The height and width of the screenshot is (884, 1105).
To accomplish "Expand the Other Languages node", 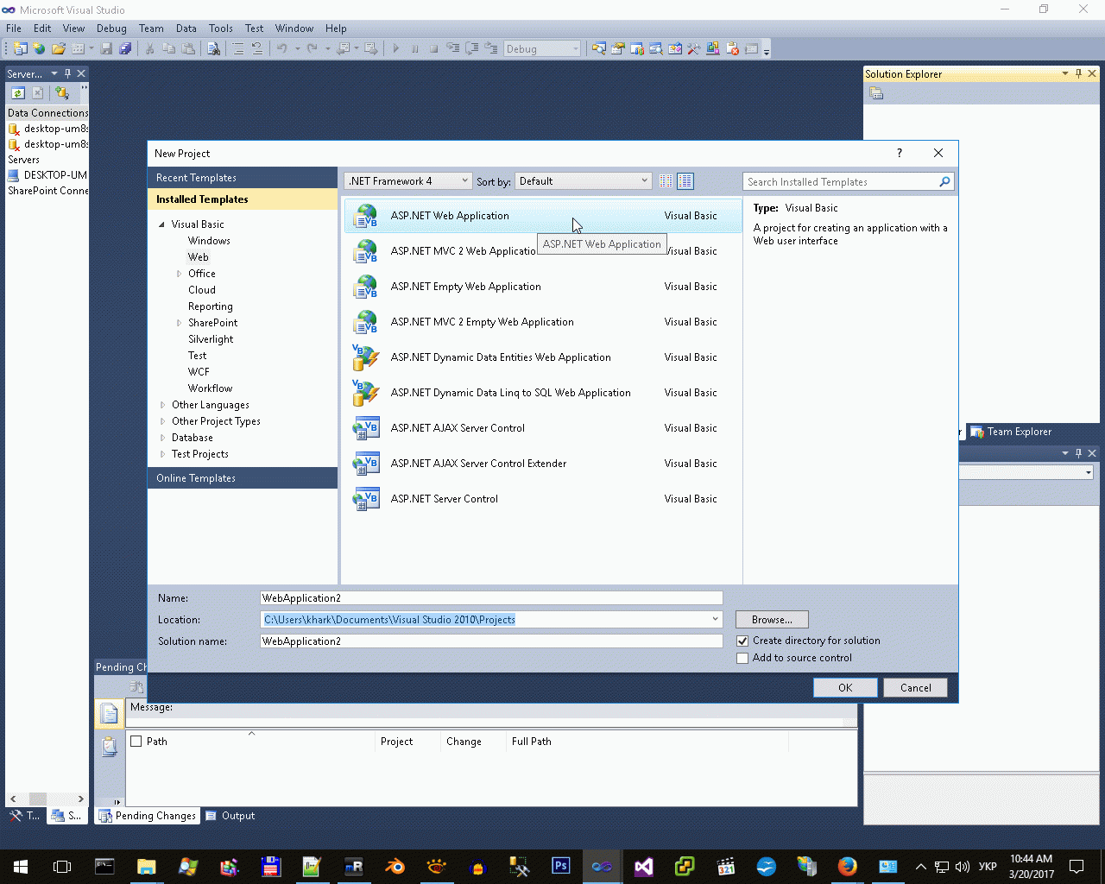I will coord(162,405).
